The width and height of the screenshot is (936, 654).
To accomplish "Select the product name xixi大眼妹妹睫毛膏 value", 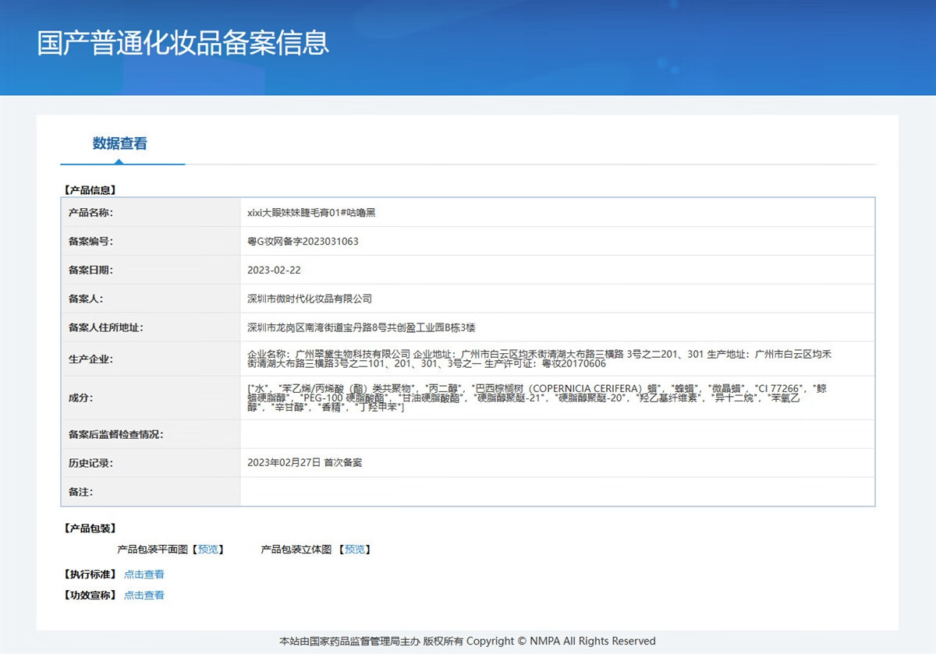I will [311, 213].
